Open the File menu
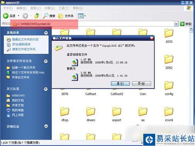Image resolution: width=195 pixels, height=146 pixels. pyautogui.click(x=8, y=8)
